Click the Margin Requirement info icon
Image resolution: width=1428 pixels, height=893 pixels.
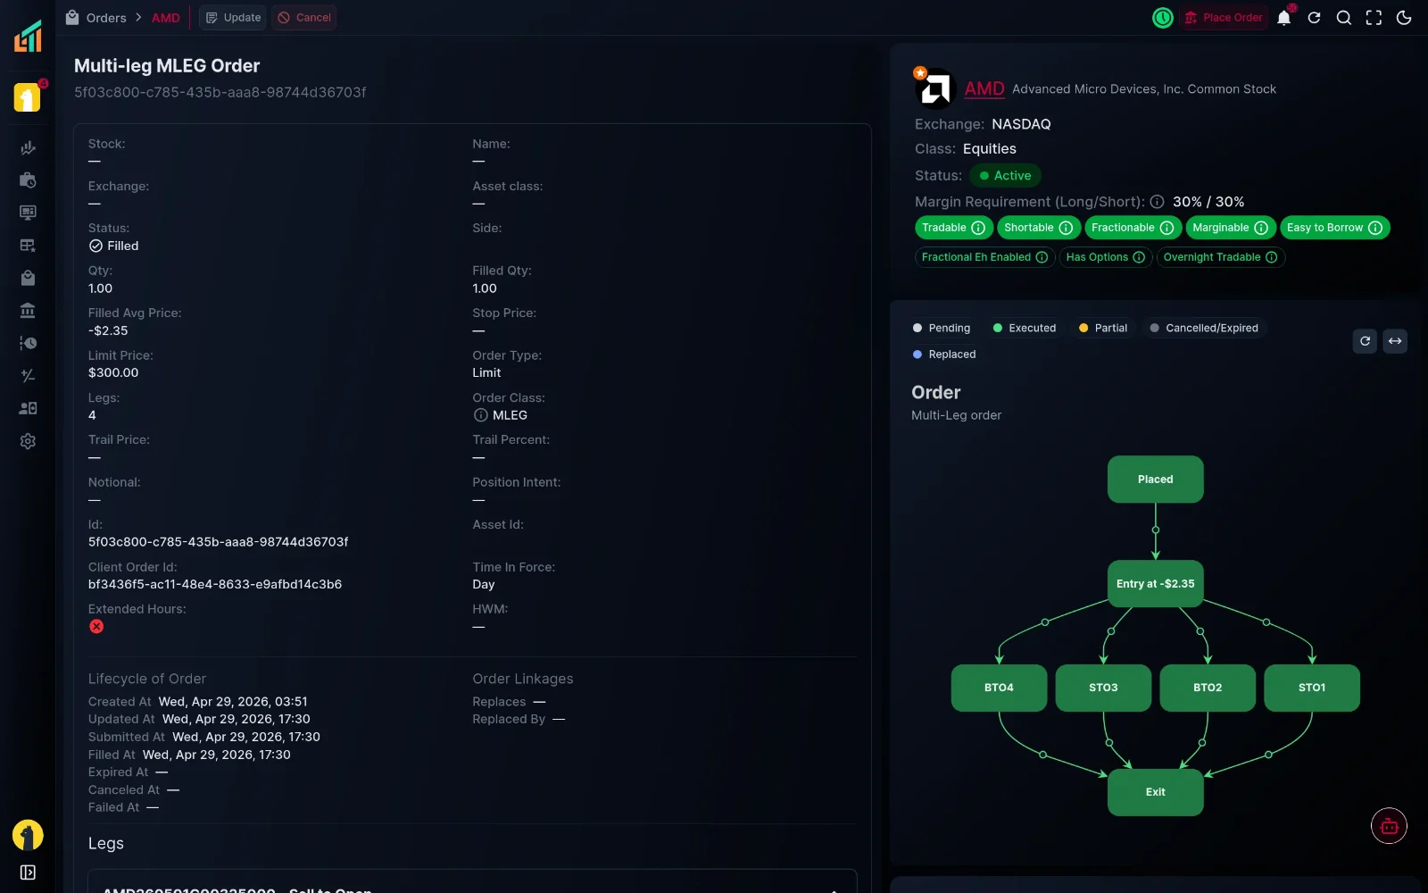click(x=1157, y=202)
